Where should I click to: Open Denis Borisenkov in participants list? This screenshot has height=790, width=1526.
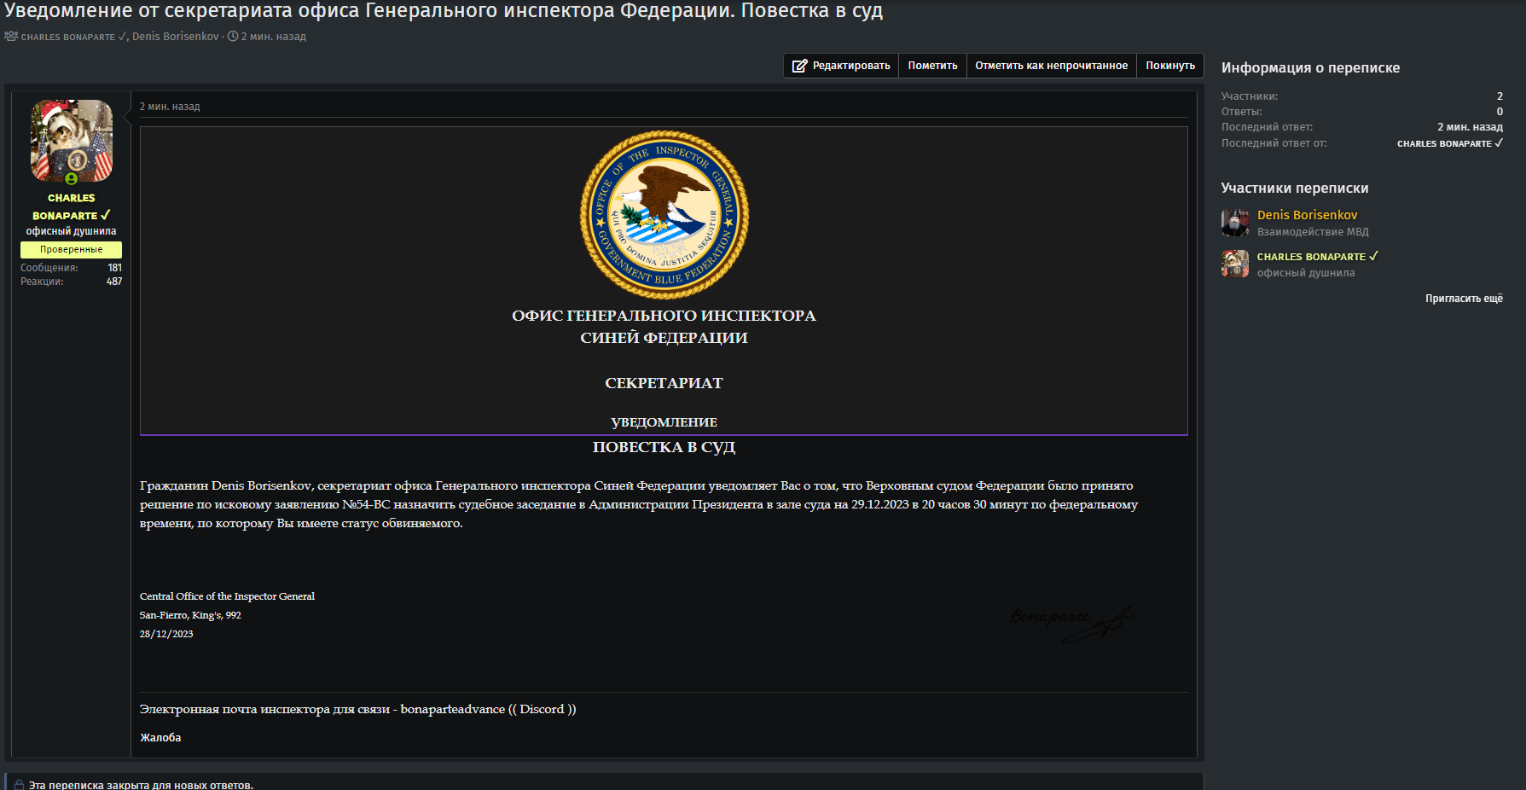click(x=1307, y=215)
